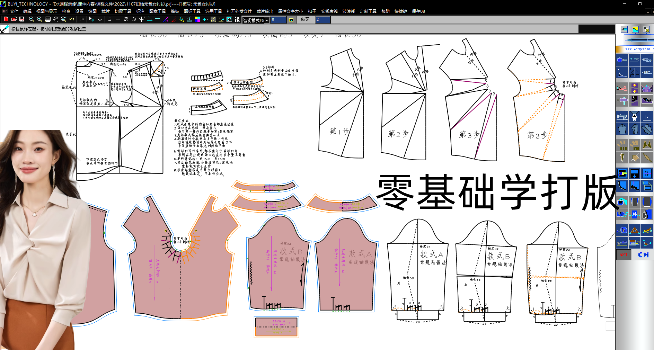
Task: Click the tape measure R icon
Action: pyautogui.click(x=622, y=230)
